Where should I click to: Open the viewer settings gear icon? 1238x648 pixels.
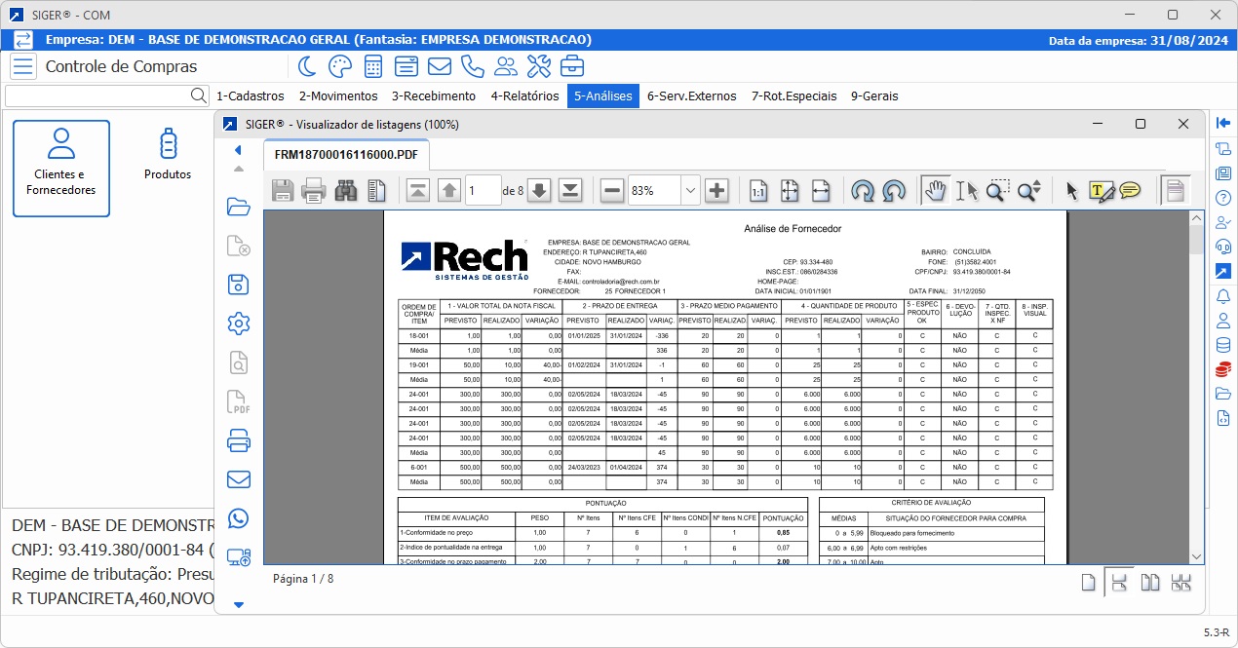[x=238, y=324]
